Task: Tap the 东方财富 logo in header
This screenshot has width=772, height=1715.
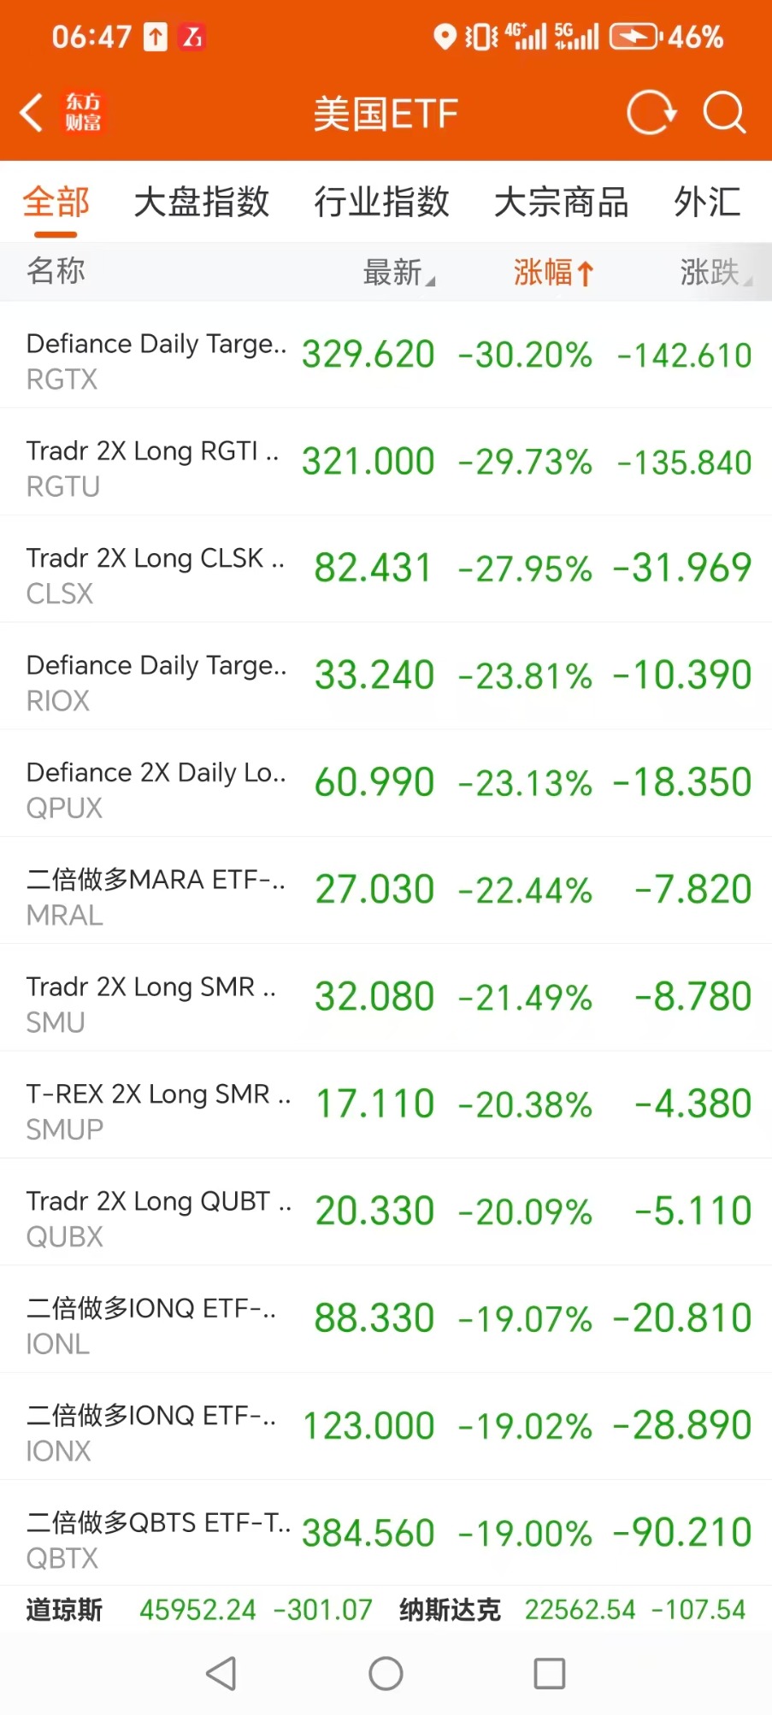Action: click(83, 113)
